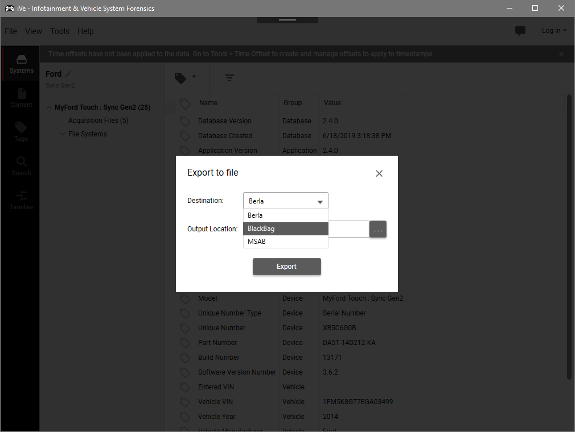Minimize the iVe application window
The image size is (575, 432).
pyautogui.click(x=510, y=8)
